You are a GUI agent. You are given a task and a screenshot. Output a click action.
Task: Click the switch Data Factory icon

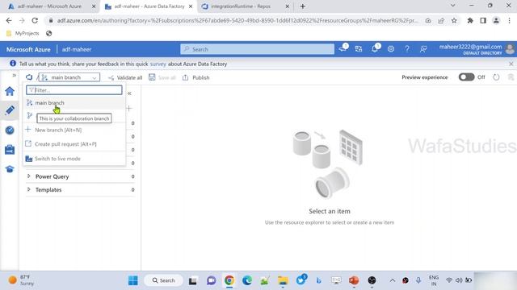pos(359,49)
